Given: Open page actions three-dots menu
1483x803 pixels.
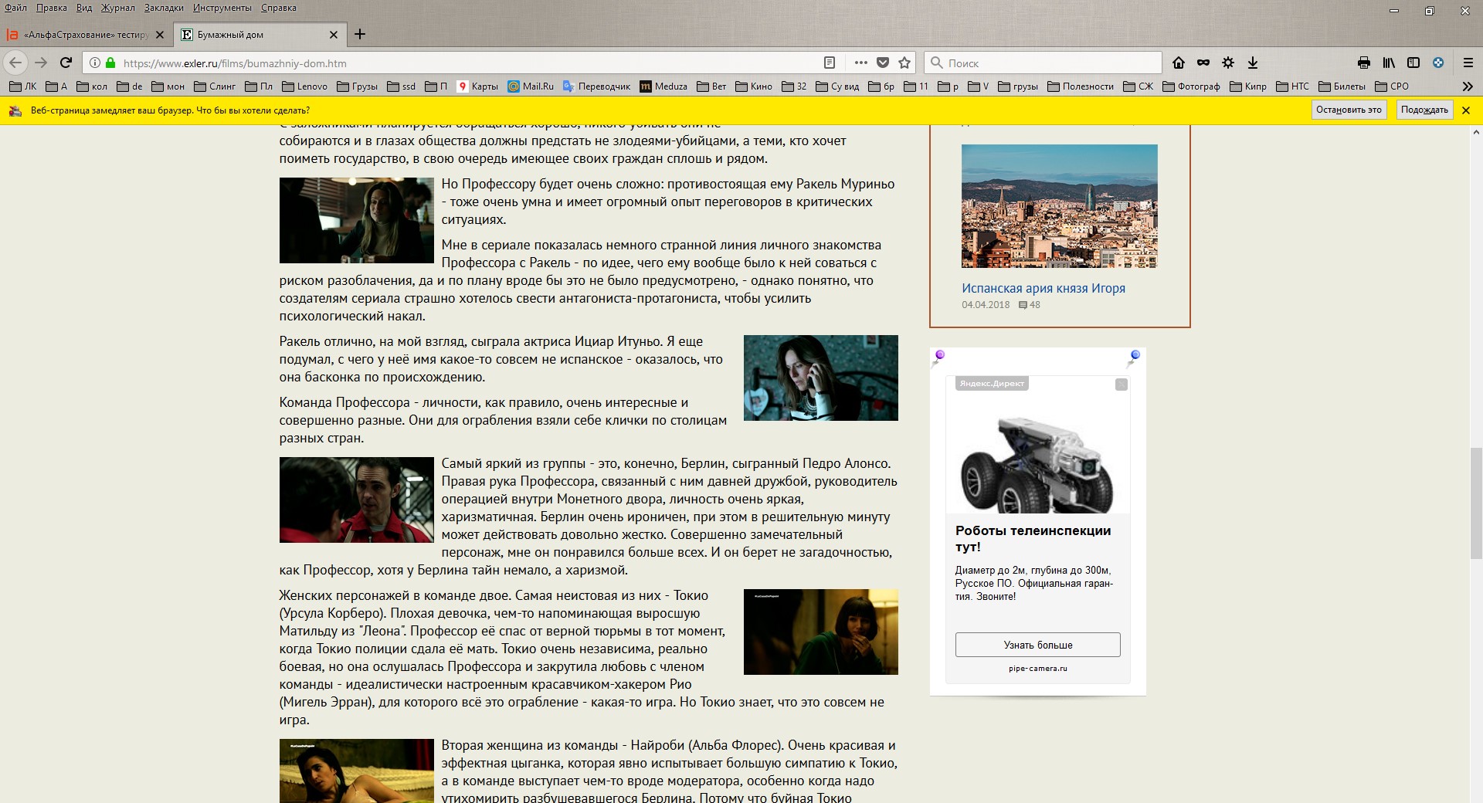Looking at the screenshot, I should pyautogui.click(x=861, y=63).
